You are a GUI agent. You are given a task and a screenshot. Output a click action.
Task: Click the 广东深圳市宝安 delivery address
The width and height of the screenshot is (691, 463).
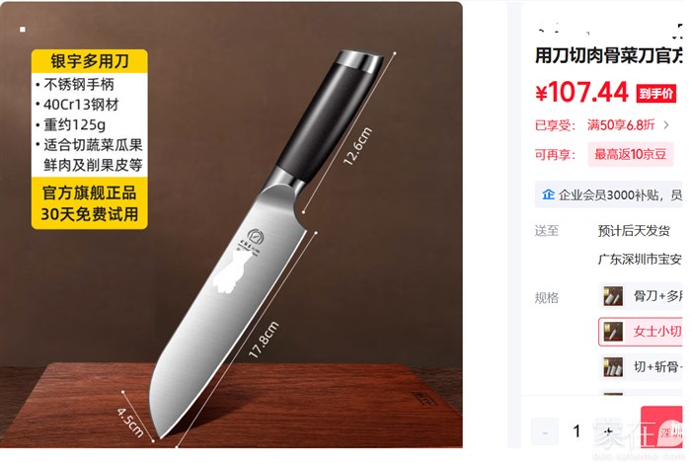[x=640, y=259]
